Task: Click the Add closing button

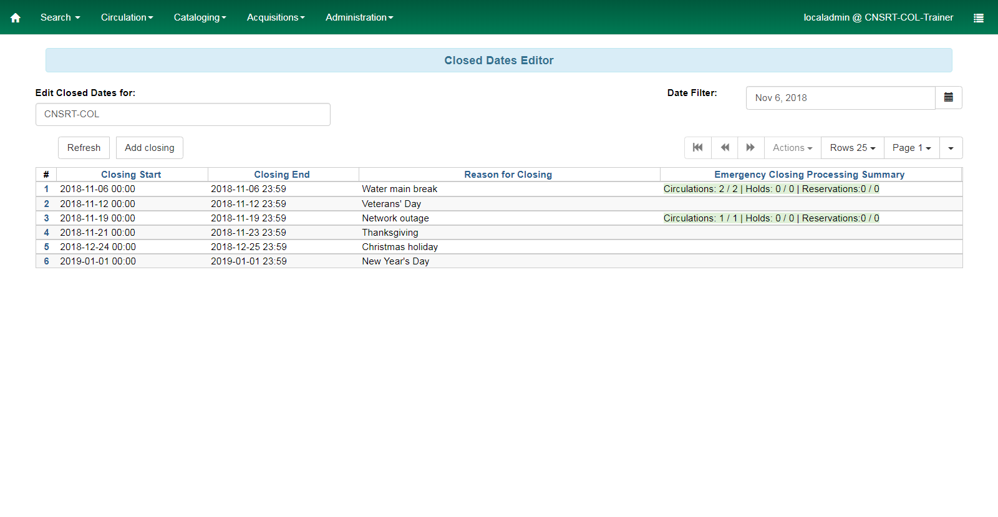Action: 150,148
